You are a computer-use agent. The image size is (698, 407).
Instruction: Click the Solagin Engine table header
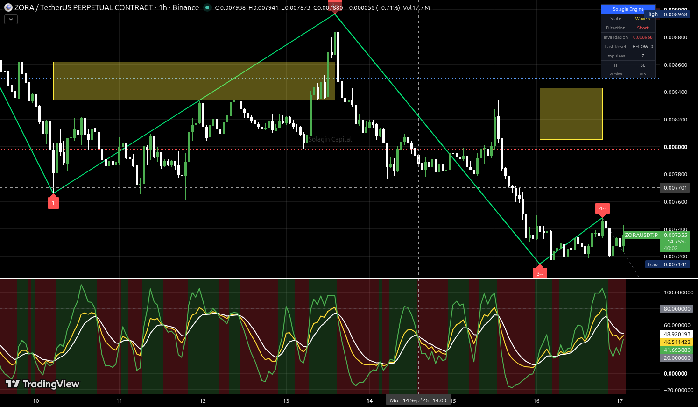tap(628, 9)
